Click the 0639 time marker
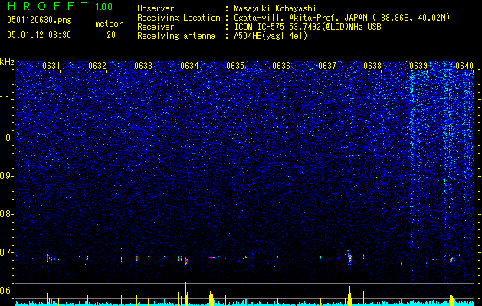The width and height of the screenshot is (482, 306). pyautogui.click(x=418, y=66)
